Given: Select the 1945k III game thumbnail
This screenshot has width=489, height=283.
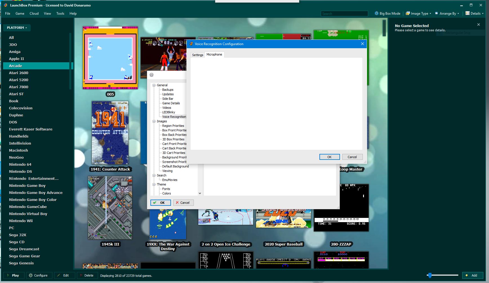Looking at the screenshot, I should click(x=110, y=208).
